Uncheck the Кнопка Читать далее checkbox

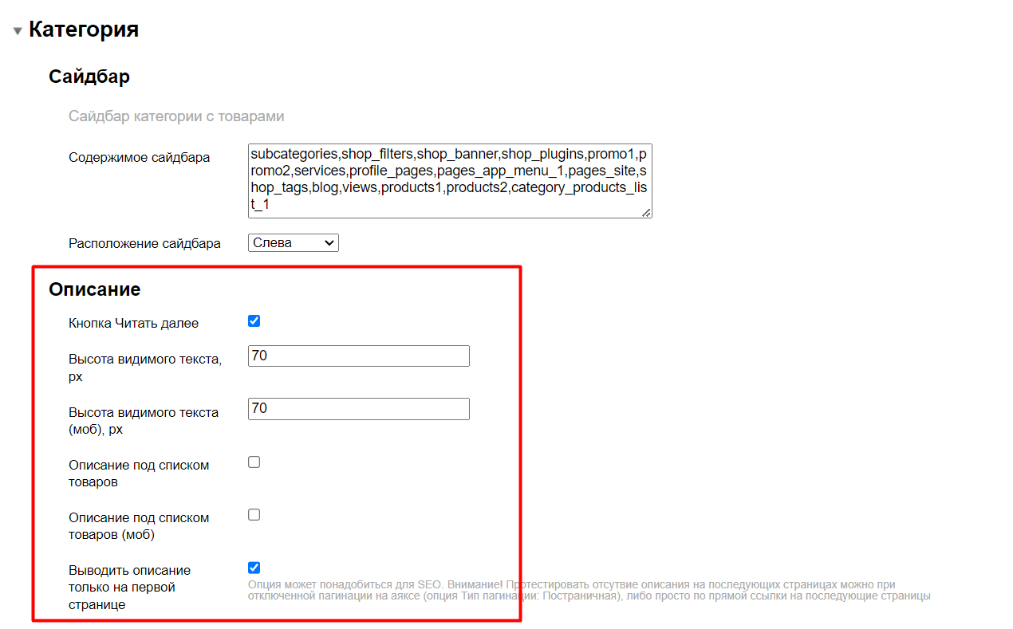(254, 321)
